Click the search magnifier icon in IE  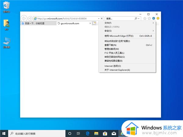(x=136, y=19)
